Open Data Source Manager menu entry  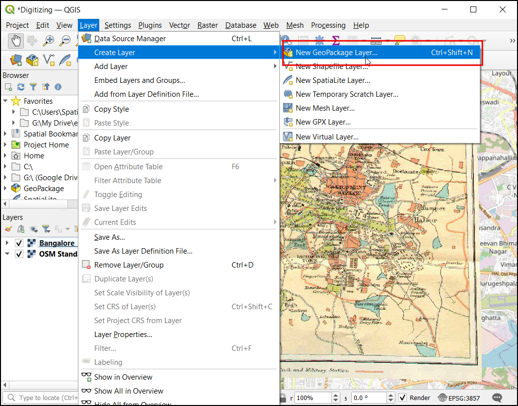179,39
